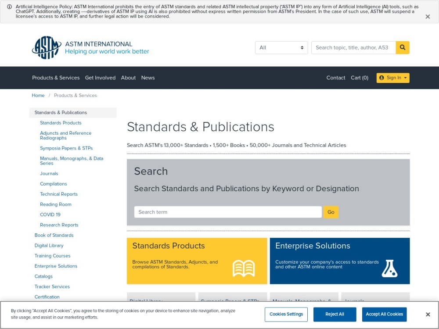Close the cookie consent bar with X
The width and height of the screenshot is (439, 329).
coord(428,315)
